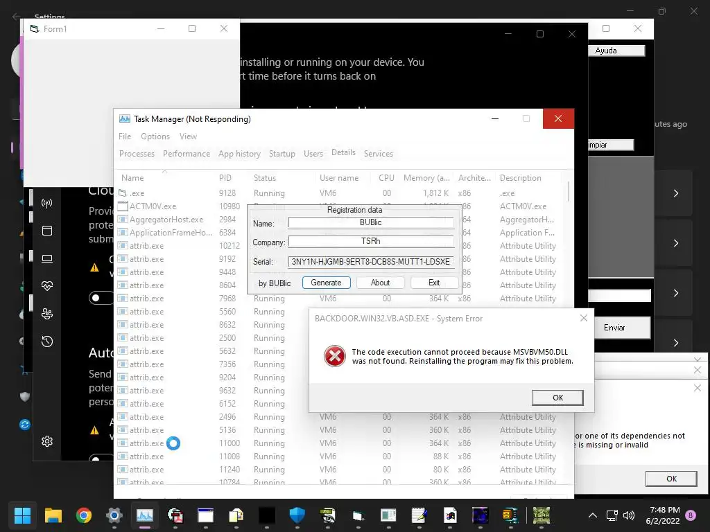Switch to the Processes tab

pos(137,153)
